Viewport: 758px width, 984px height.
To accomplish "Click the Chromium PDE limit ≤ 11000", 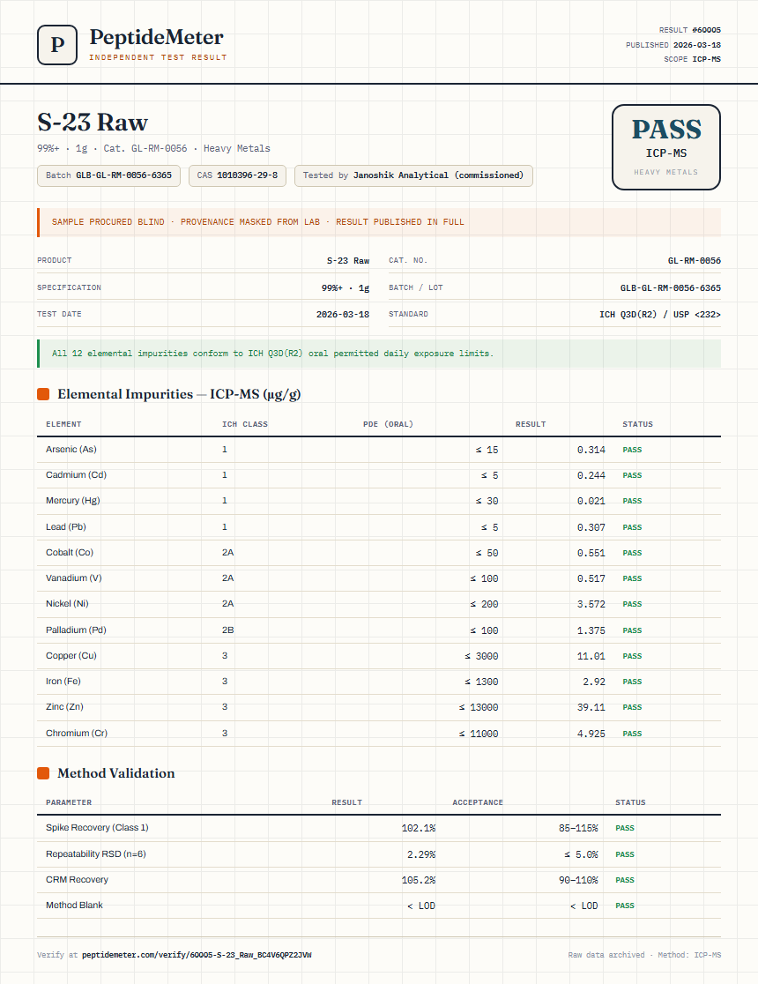I will 479,734.
